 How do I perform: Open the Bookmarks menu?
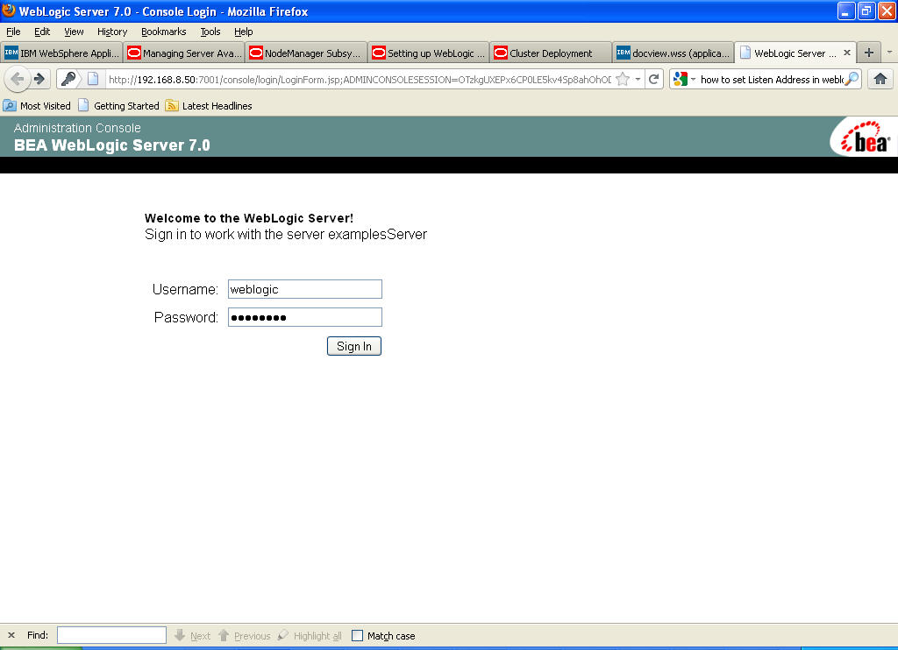point(164,32)
